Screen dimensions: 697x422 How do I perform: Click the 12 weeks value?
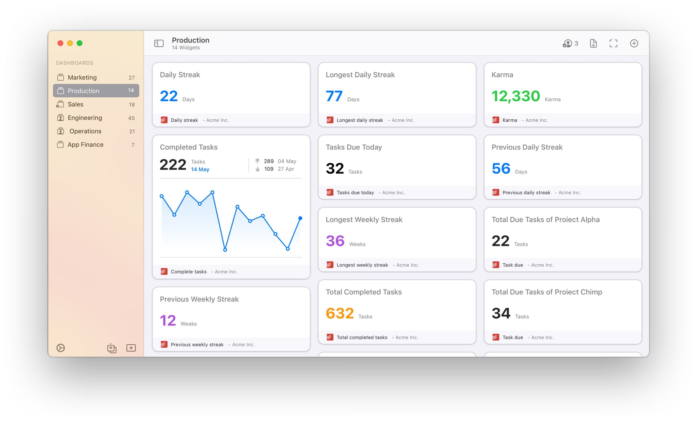(x=168, y=320)
